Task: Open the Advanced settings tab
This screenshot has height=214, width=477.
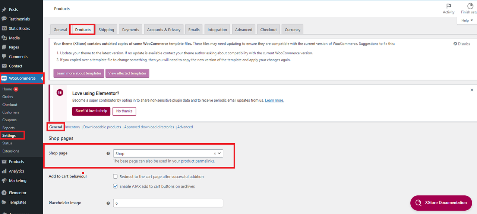Action: tap(244, 30)
